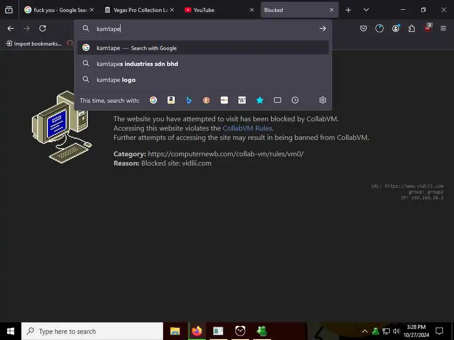Choose 'kamtapes industries sdn bhd' suggestion
Screen dimensions: 454x340
(203, 64)
